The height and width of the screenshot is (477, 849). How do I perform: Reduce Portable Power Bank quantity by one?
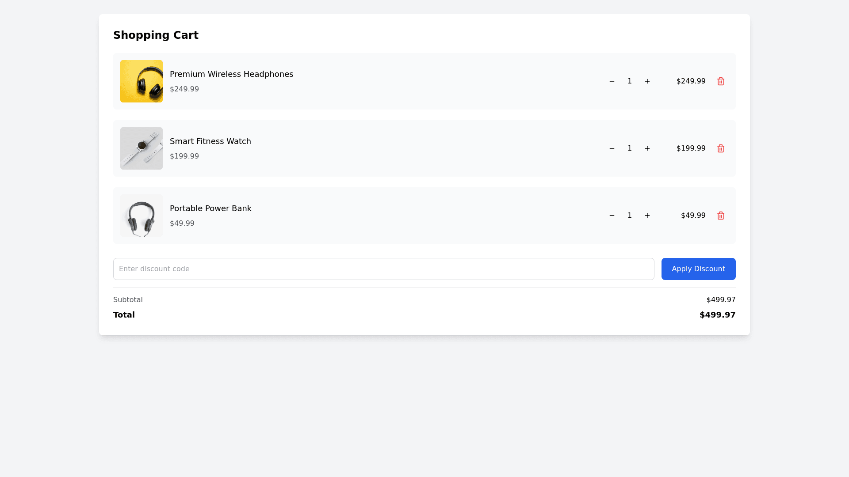click(x=612, y=216)
